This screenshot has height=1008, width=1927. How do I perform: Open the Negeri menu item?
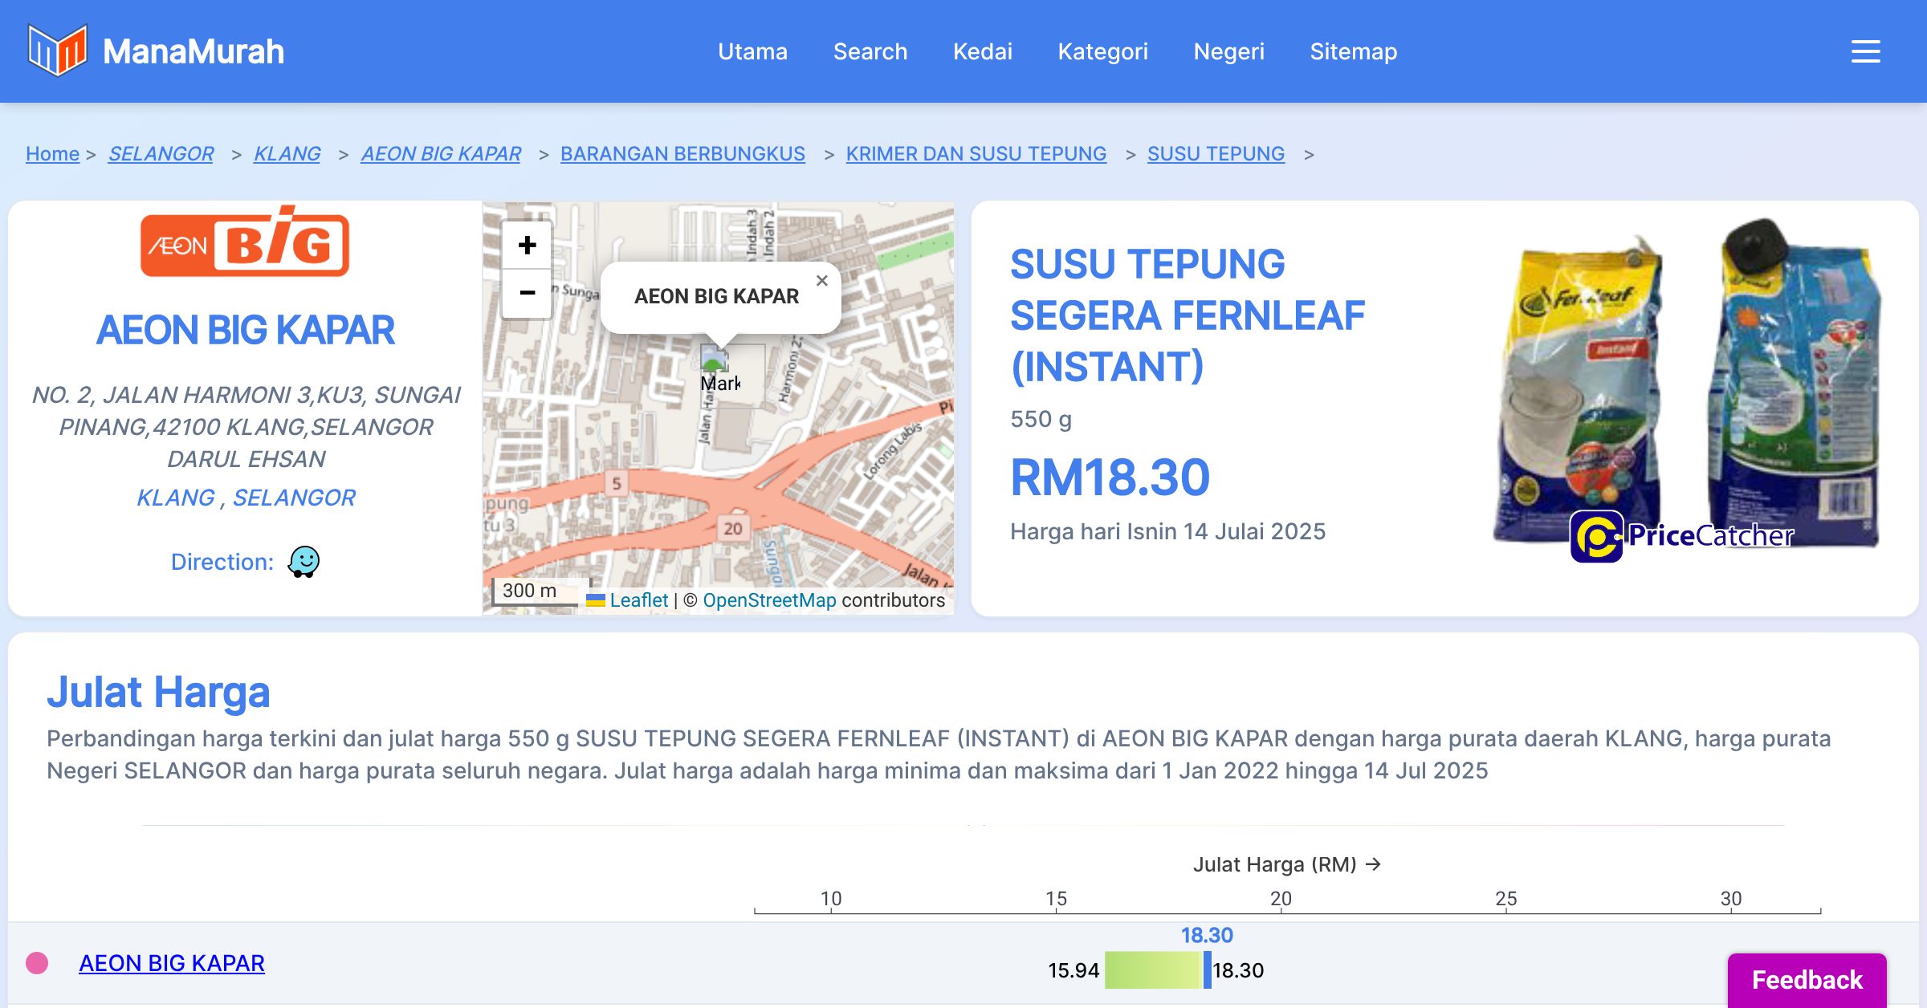[x=1228, y=51]
